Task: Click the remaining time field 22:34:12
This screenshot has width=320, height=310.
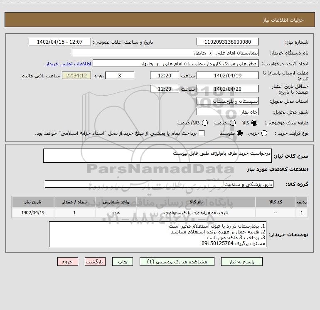Action: pos(76,75)
